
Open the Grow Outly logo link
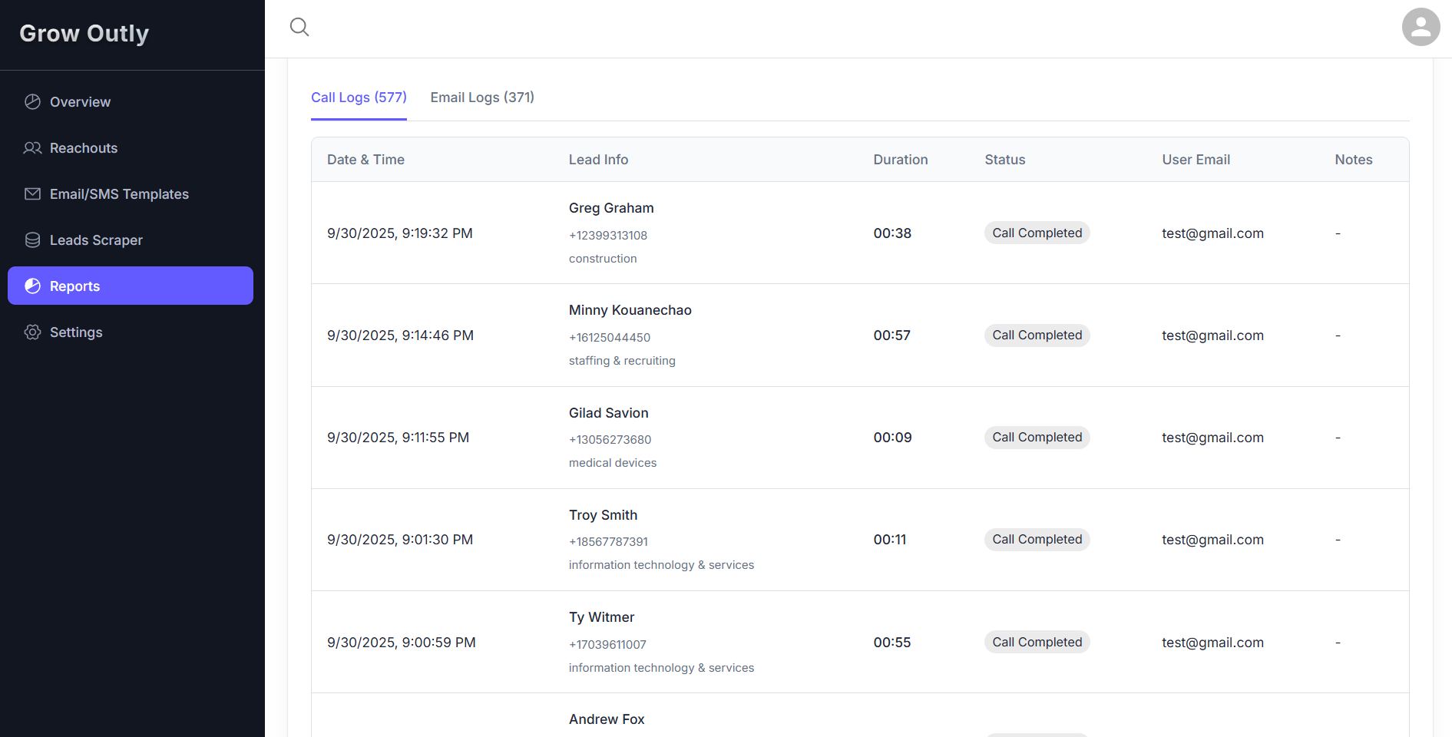(84, 34)
